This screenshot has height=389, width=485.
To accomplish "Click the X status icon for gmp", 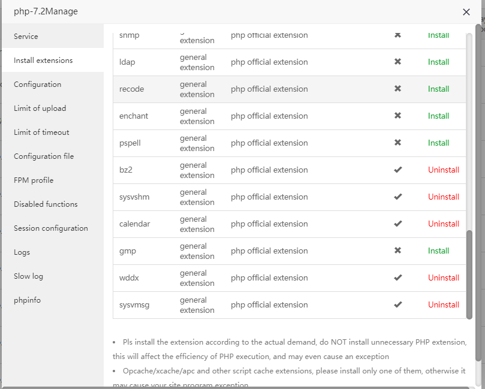I will click(x=397, y=251).
